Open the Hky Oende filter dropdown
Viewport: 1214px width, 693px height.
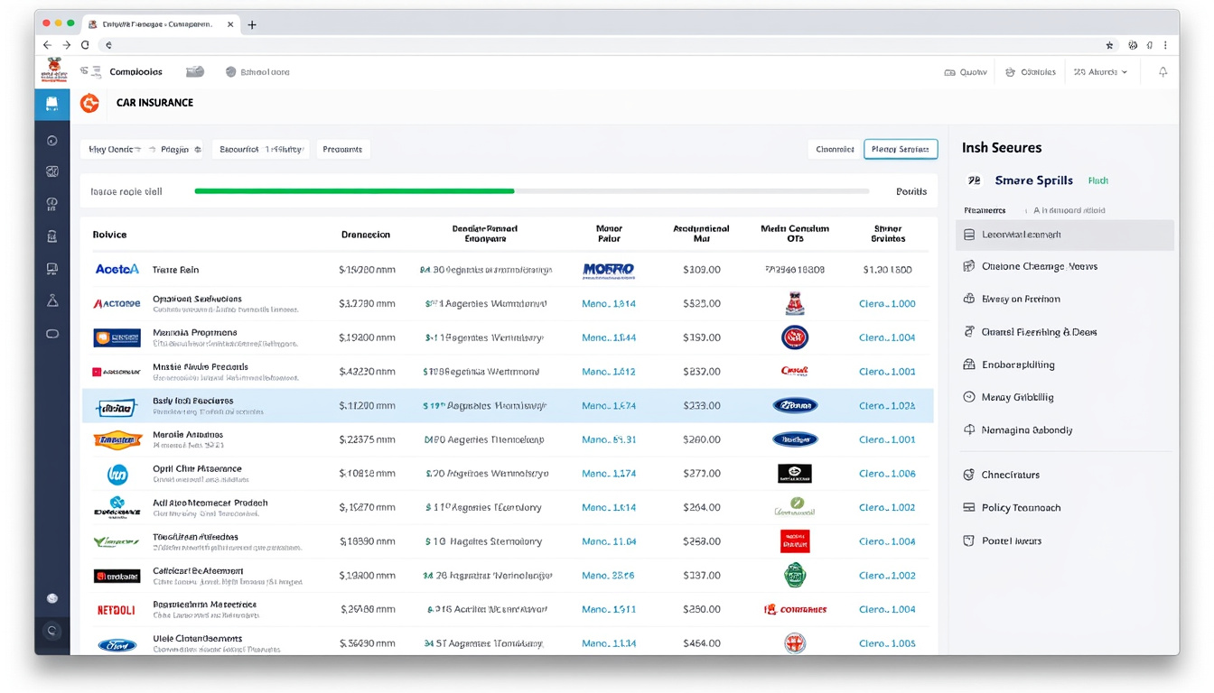[x=115, y=150]
